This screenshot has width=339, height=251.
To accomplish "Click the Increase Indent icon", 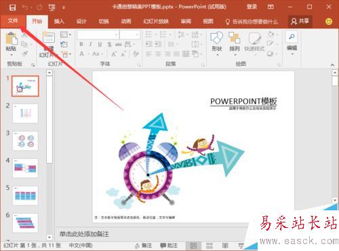I will click(158, 44).
